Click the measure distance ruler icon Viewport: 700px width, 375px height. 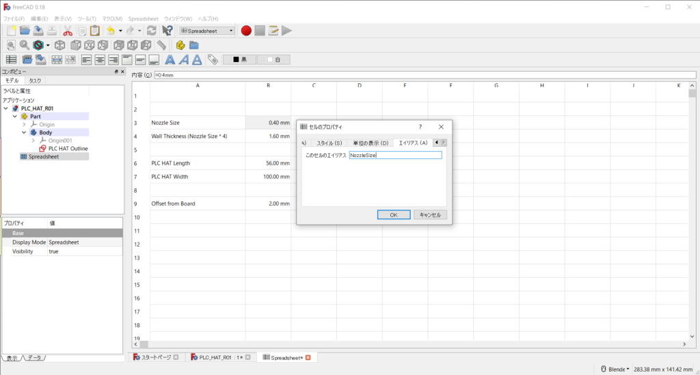(x=161, y=45)
